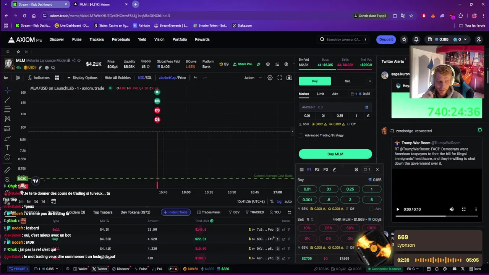Toggle the Trades Panel

pyautogui.click(x=209, y=212)
